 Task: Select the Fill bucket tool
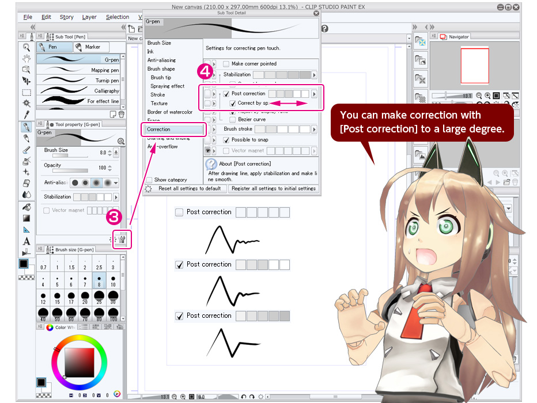[x=26, y=207]
